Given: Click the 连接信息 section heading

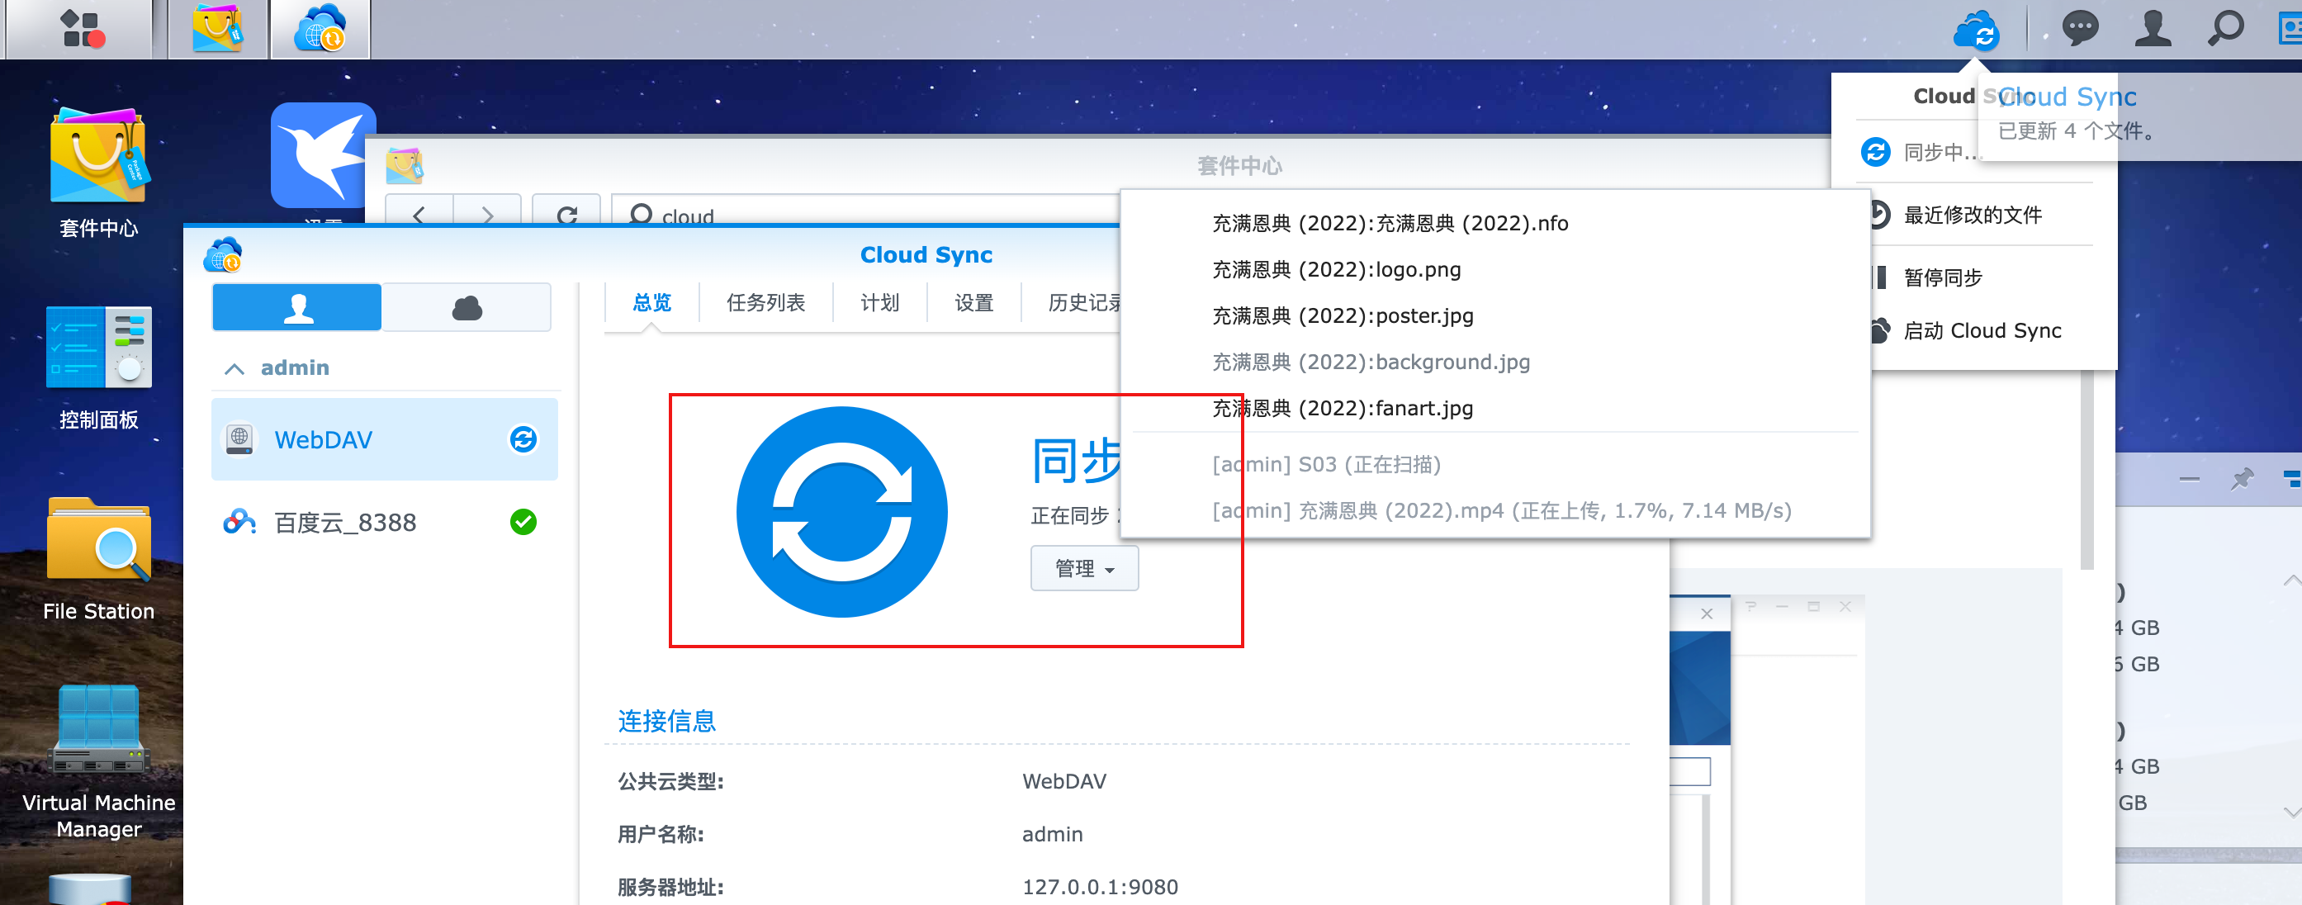Looking at the screenshot, I should [666, 721].
